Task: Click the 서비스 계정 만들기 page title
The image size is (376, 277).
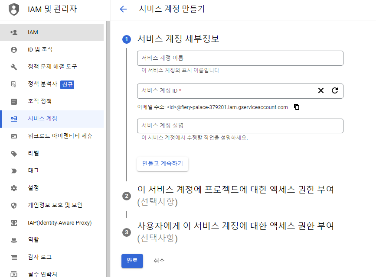Action: pos(172,9)
